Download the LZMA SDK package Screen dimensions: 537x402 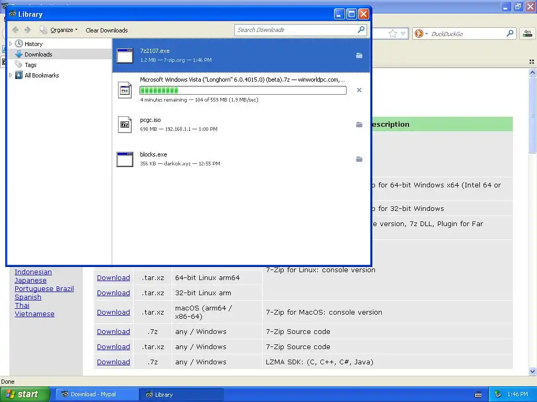[x=113, y=362]
